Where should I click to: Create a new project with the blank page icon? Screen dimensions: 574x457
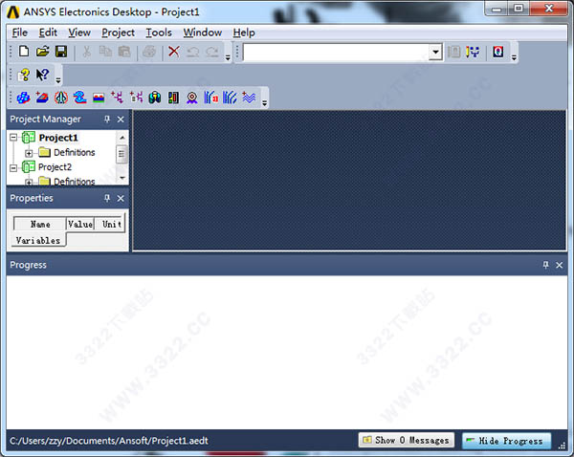(x=24, y=52)
